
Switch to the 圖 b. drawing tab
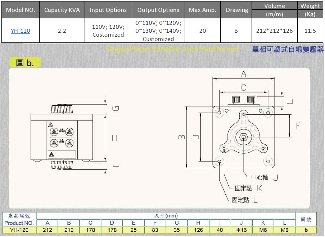25,62
